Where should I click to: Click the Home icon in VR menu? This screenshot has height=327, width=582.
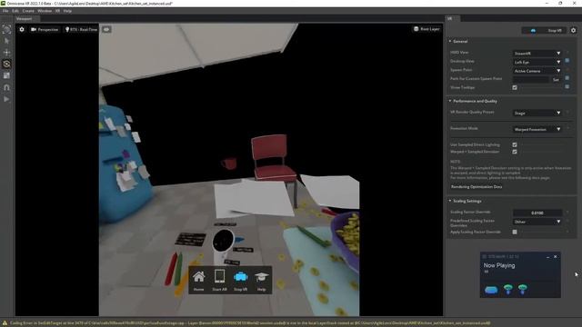pyautogui.click(x=198, y=277)
